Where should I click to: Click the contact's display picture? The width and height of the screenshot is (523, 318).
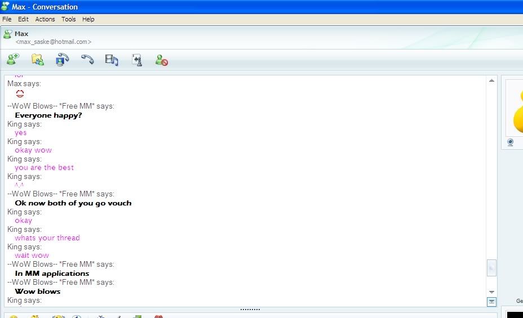click(x=515, y=108)
